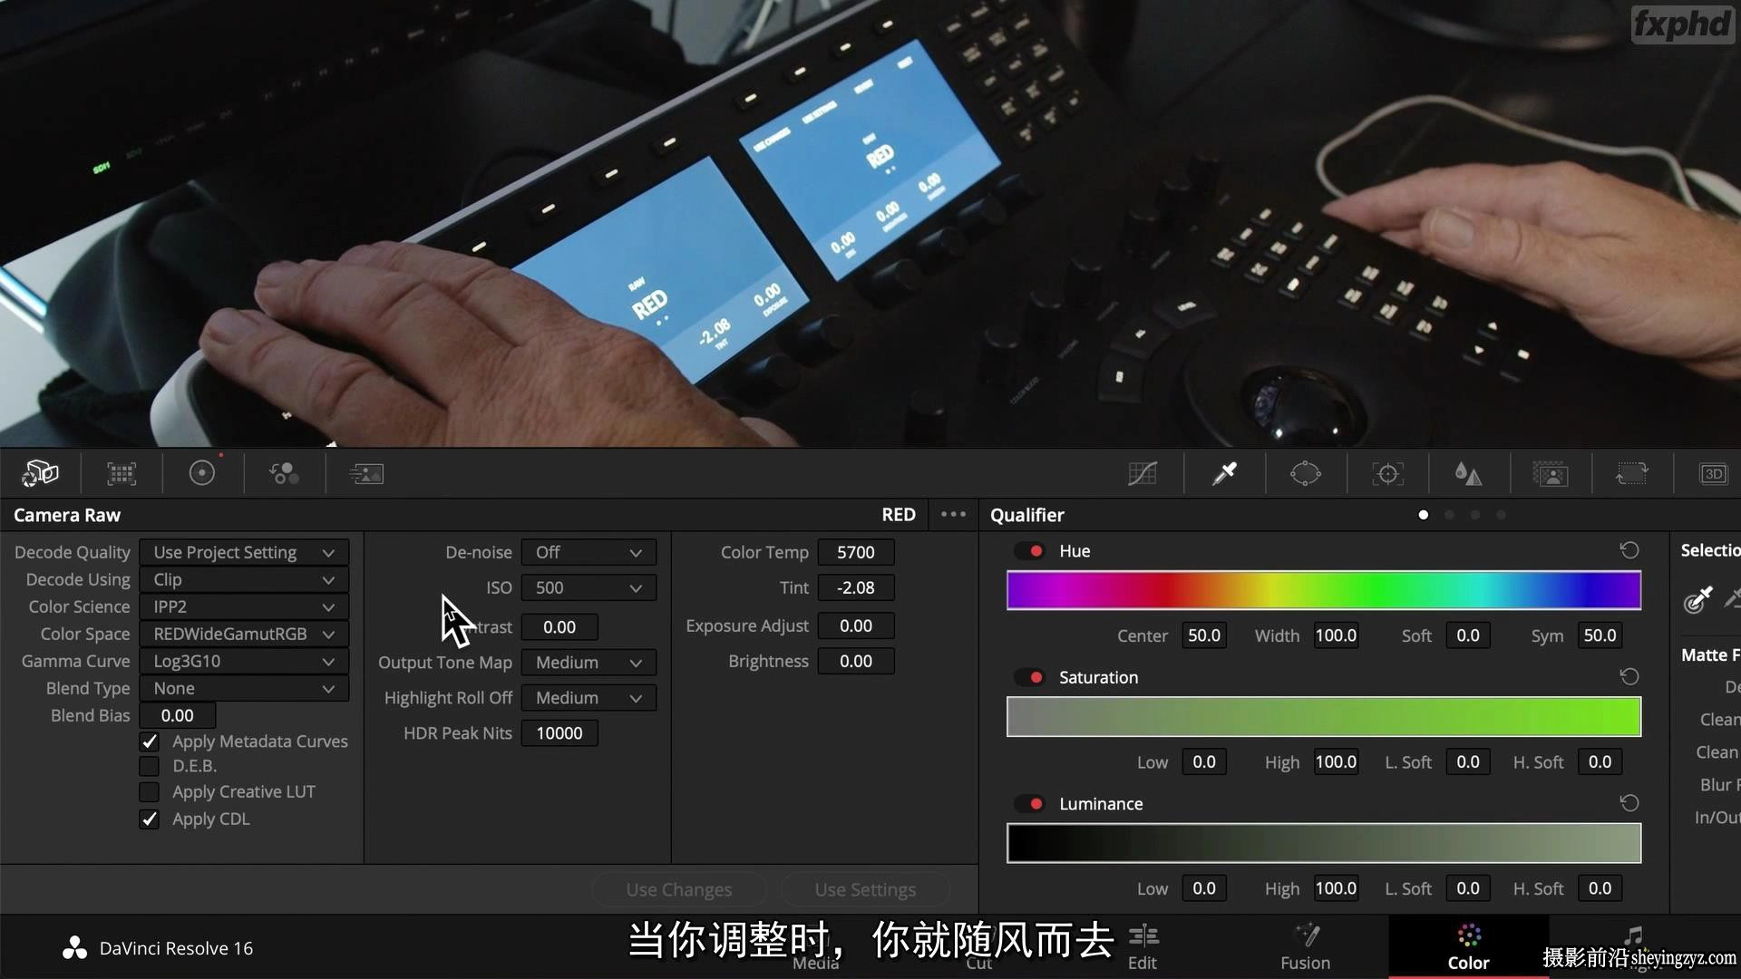The width and height of the screenshot is (1741, 979).
Task: Switch to the Color page
Action: [x=1468, y=947]
